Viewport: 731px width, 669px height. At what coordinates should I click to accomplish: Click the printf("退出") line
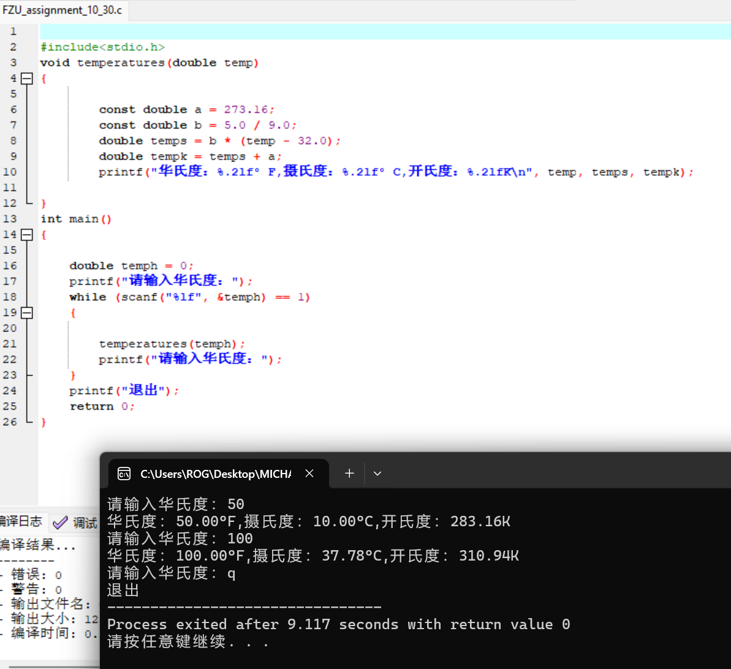(124, 390)
